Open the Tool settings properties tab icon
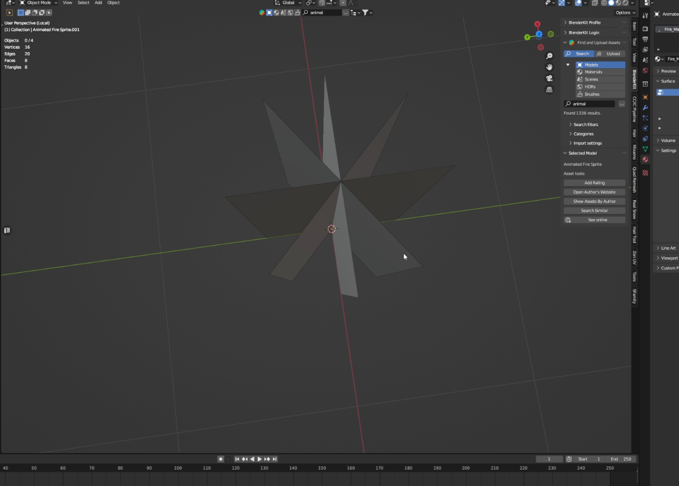This screenshot has height=486, width=679. [645, 16]
